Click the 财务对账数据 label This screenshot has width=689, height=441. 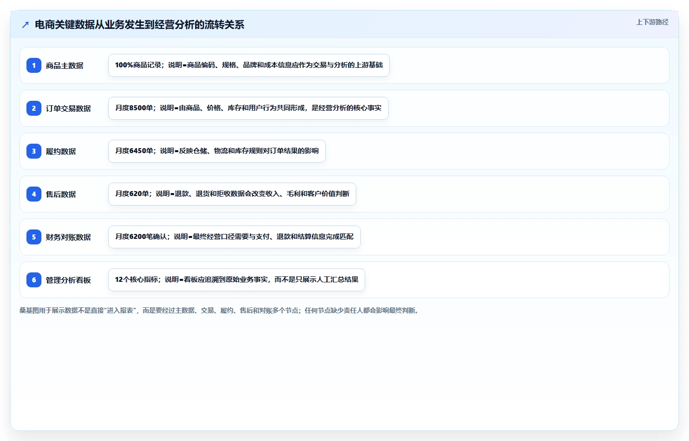coord(68,237)
